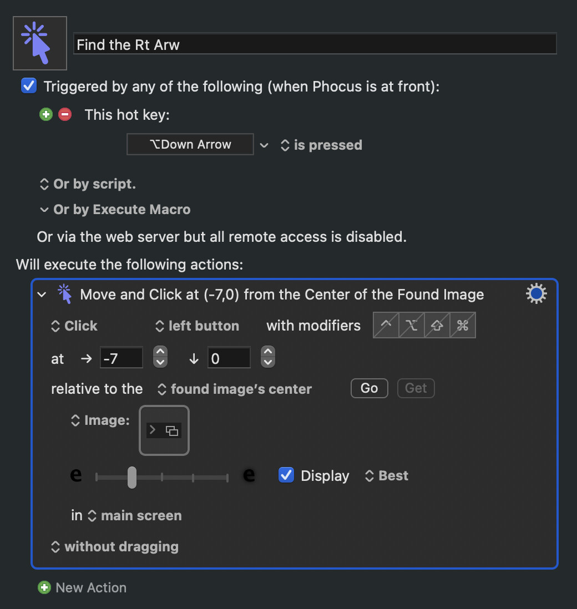
Task: Toggle the Command modifier key icon
Action: 463,325
